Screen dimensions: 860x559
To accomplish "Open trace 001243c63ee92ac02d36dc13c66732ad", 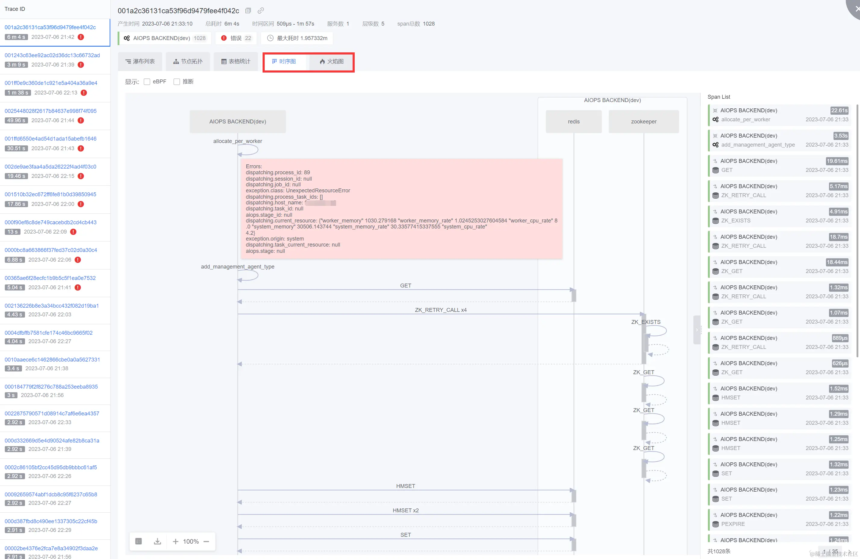I will click(x=52, y=55).
